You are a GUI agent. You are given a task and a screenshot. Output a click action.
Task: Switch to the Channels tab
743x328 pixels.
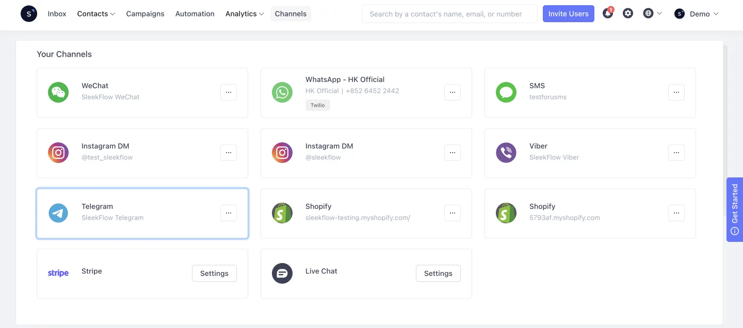click(290, 13)
